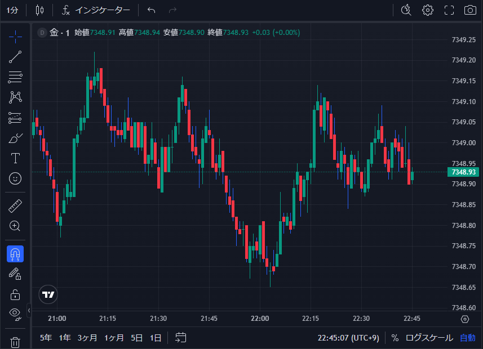
Task: Open the candlestick chart type menu
Action: tap(40, 10)
